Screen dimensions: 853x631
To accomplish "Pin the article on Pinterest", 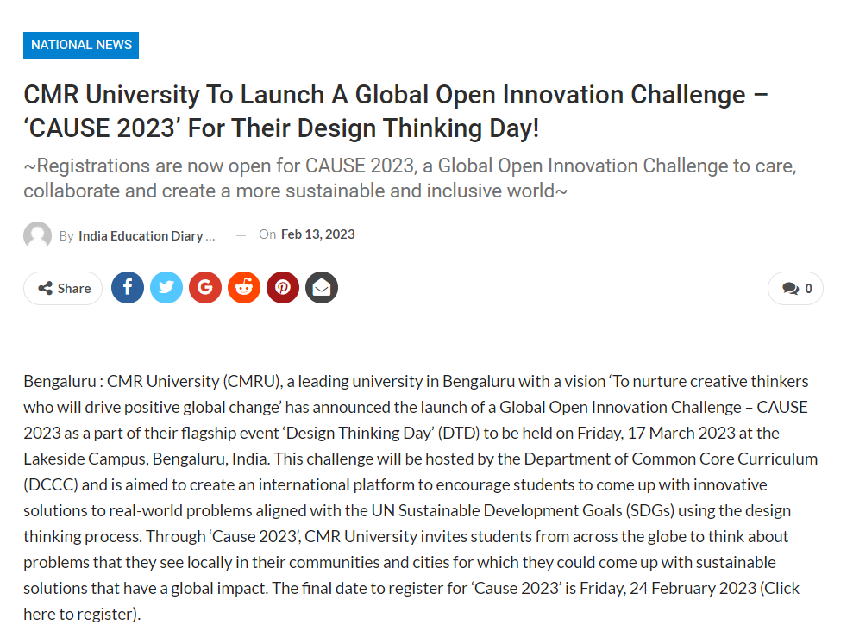I will (x=283, y=288).
